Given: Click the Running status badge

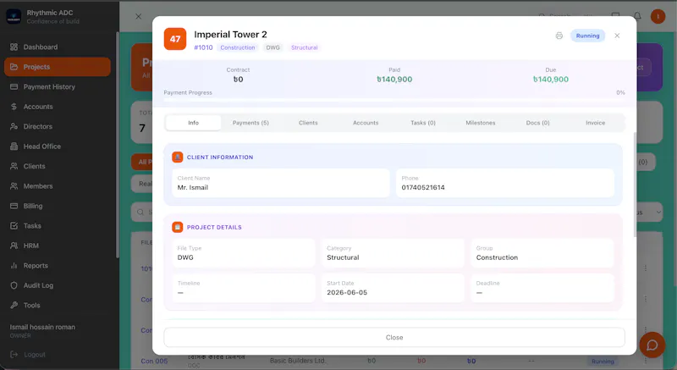Looking at the screenshot, I should point(587,36).
